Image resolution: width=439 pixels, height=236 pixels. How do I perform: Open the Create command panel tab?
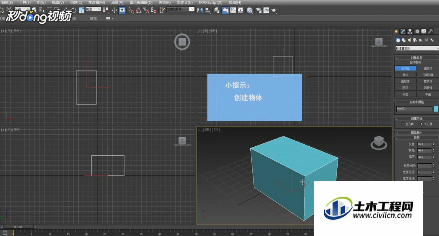396,31
